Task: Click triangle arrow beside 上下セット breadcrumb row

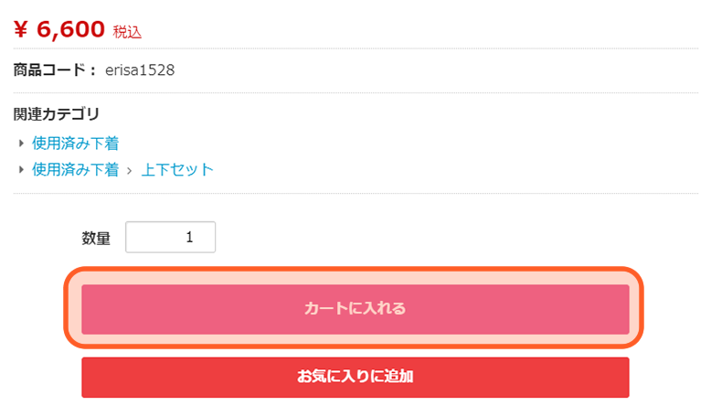Action: coord(21,169)
